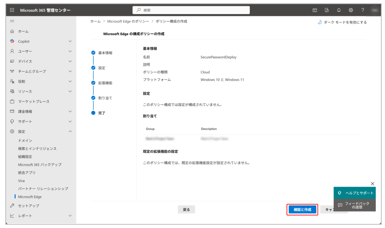Expand the デバイス menu chevron
This screenshot has height=228, width=385.
coord(70,61)
